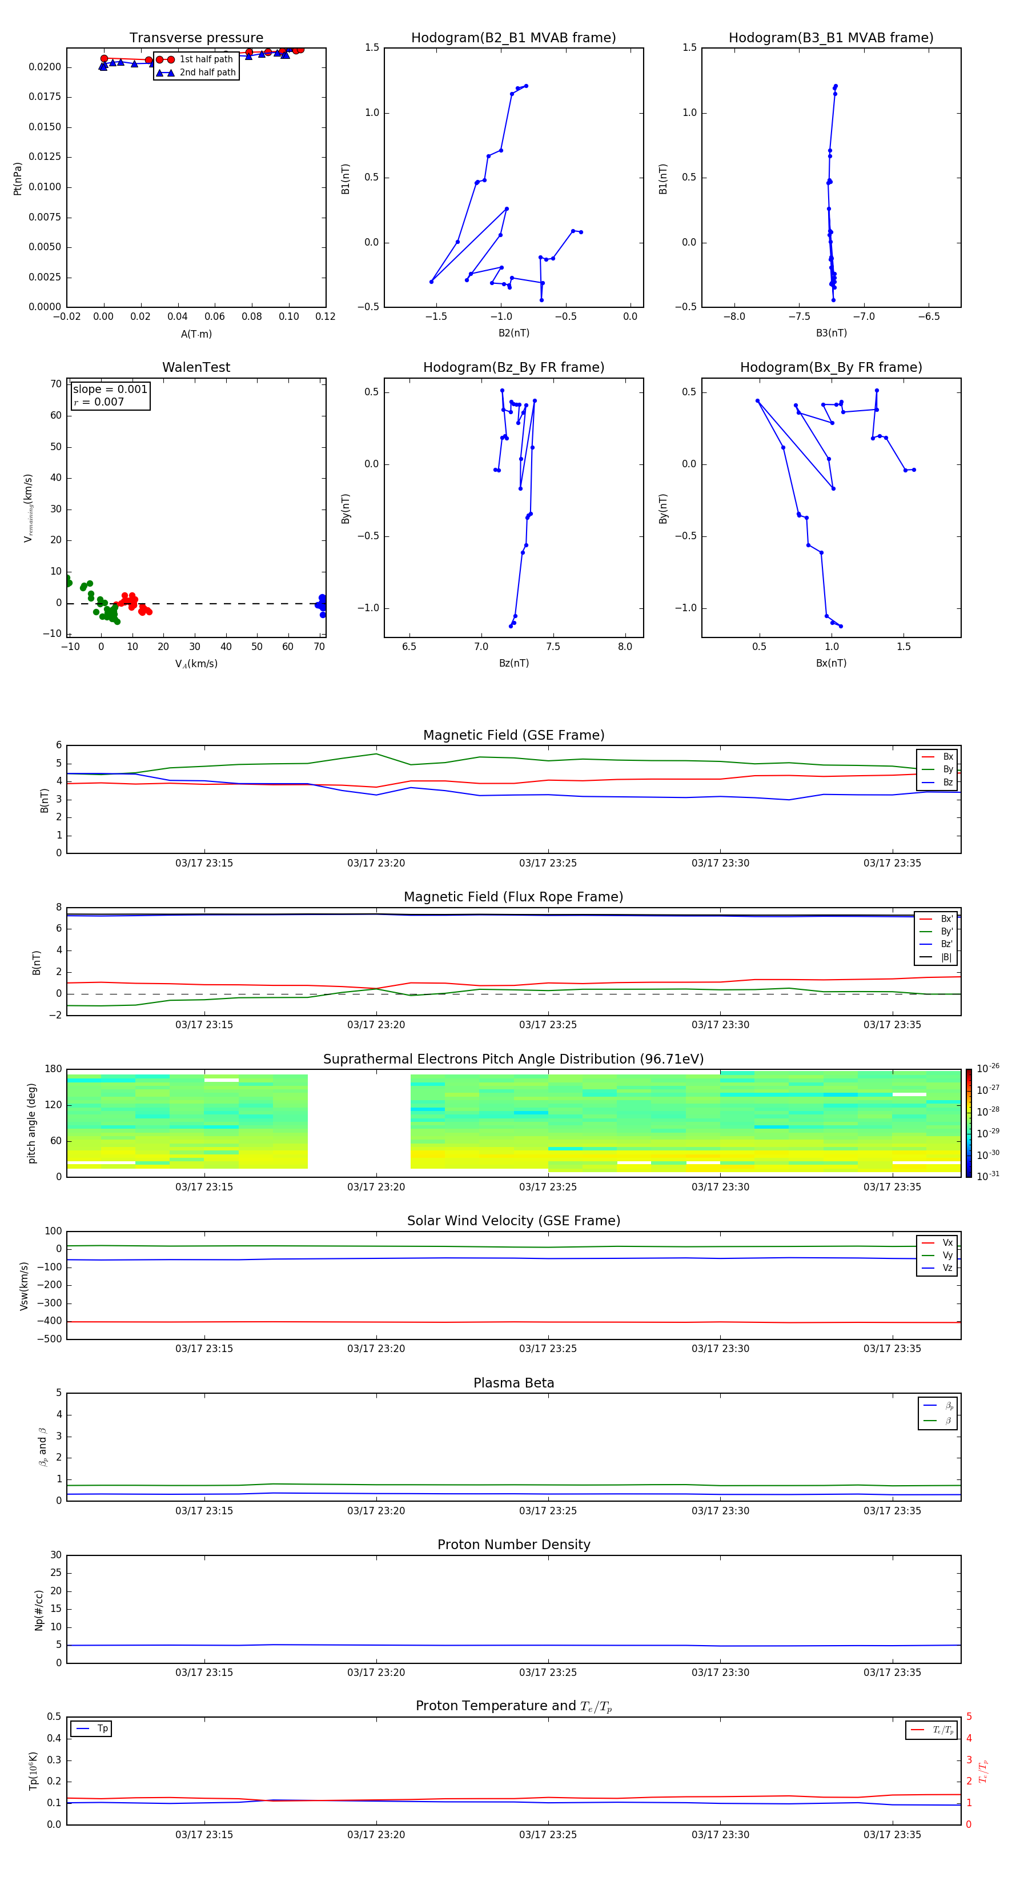
Task: Click the 'Proton Temperature and Te/Tp' title
Action: [513, 1706]
